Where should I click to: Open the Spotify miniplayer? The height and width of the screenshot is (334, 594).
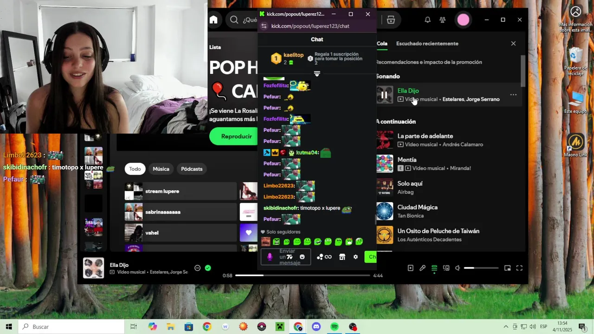(x=507, y=268)
